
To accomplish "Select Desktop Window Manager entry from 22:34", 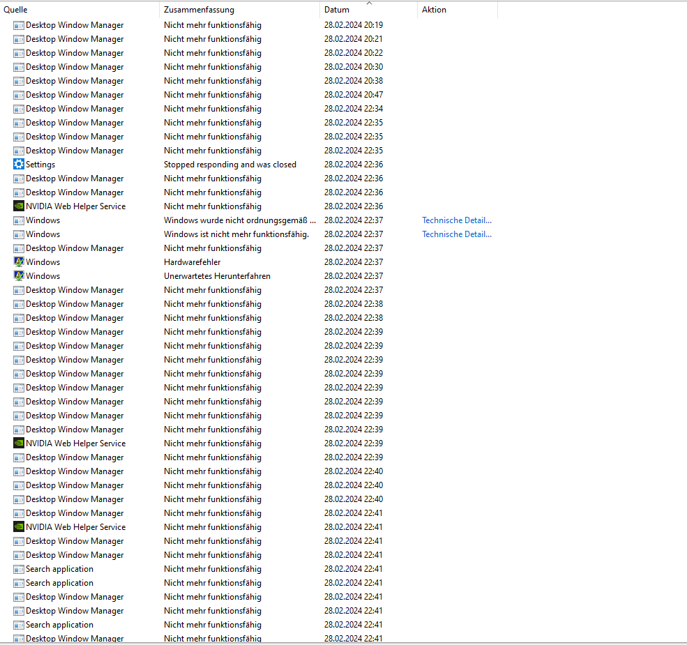I will pos(75,109).
